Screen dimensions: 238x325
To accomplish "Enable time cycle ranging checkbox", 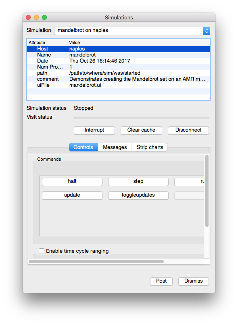I will point(42,251).
